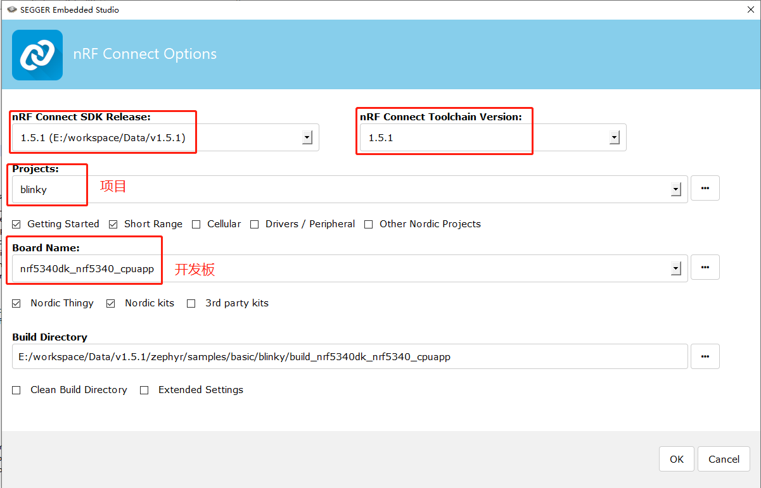Tick the Extended Settings checkbox
Image resolution: width=761 pixels, height=488 pixels.
point(144,390)
